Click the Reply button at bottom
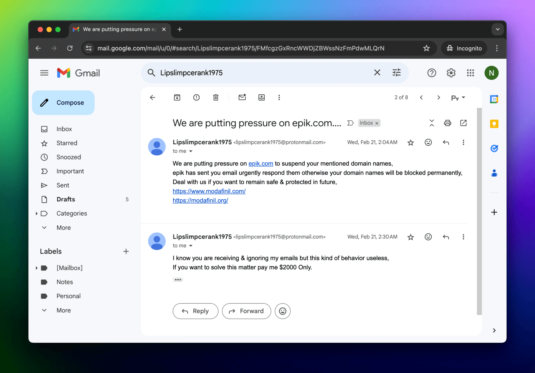 coord(195,311)
